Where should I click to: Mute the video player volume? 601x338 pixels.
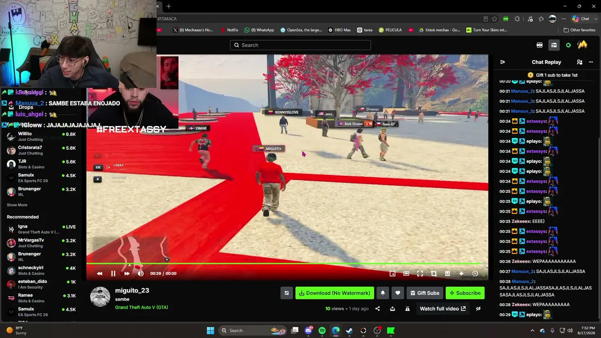click(x=140, y=273)
